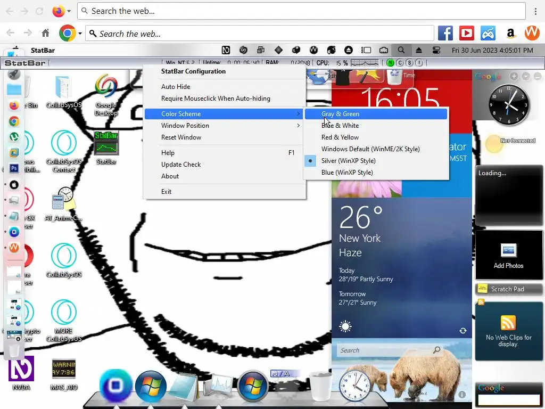Viewport: 545px width, 409px height.
Task: Open Scratch Pad gadget header
Action: [509, 289]
